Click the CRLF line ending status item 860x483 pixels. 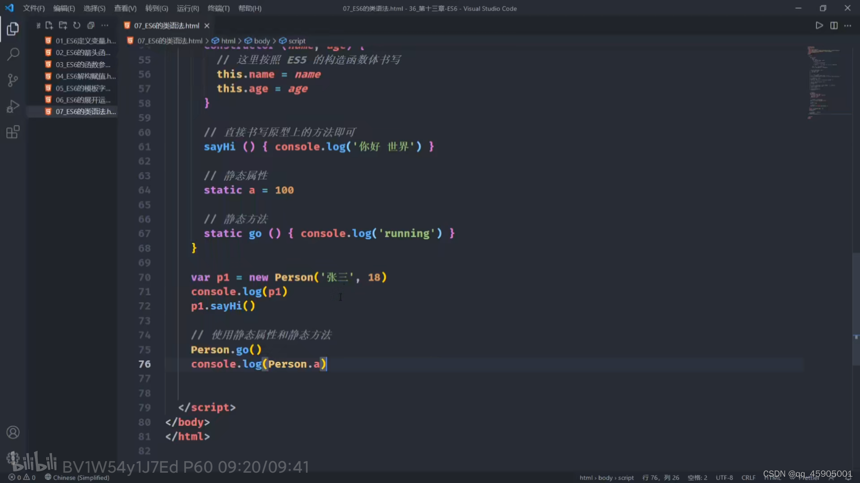point(748,478)
